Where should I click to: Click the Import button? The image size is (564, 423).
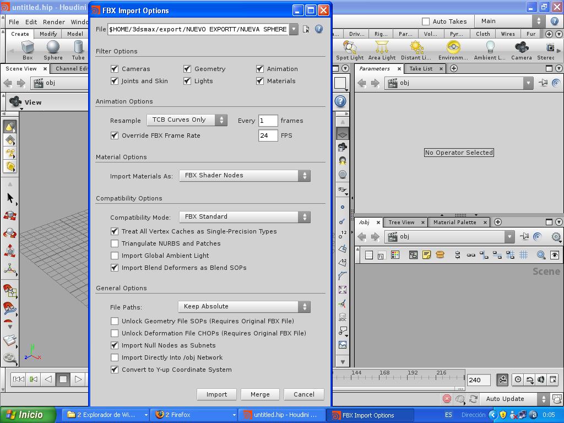pyautogui.click(x=216, y=394)
